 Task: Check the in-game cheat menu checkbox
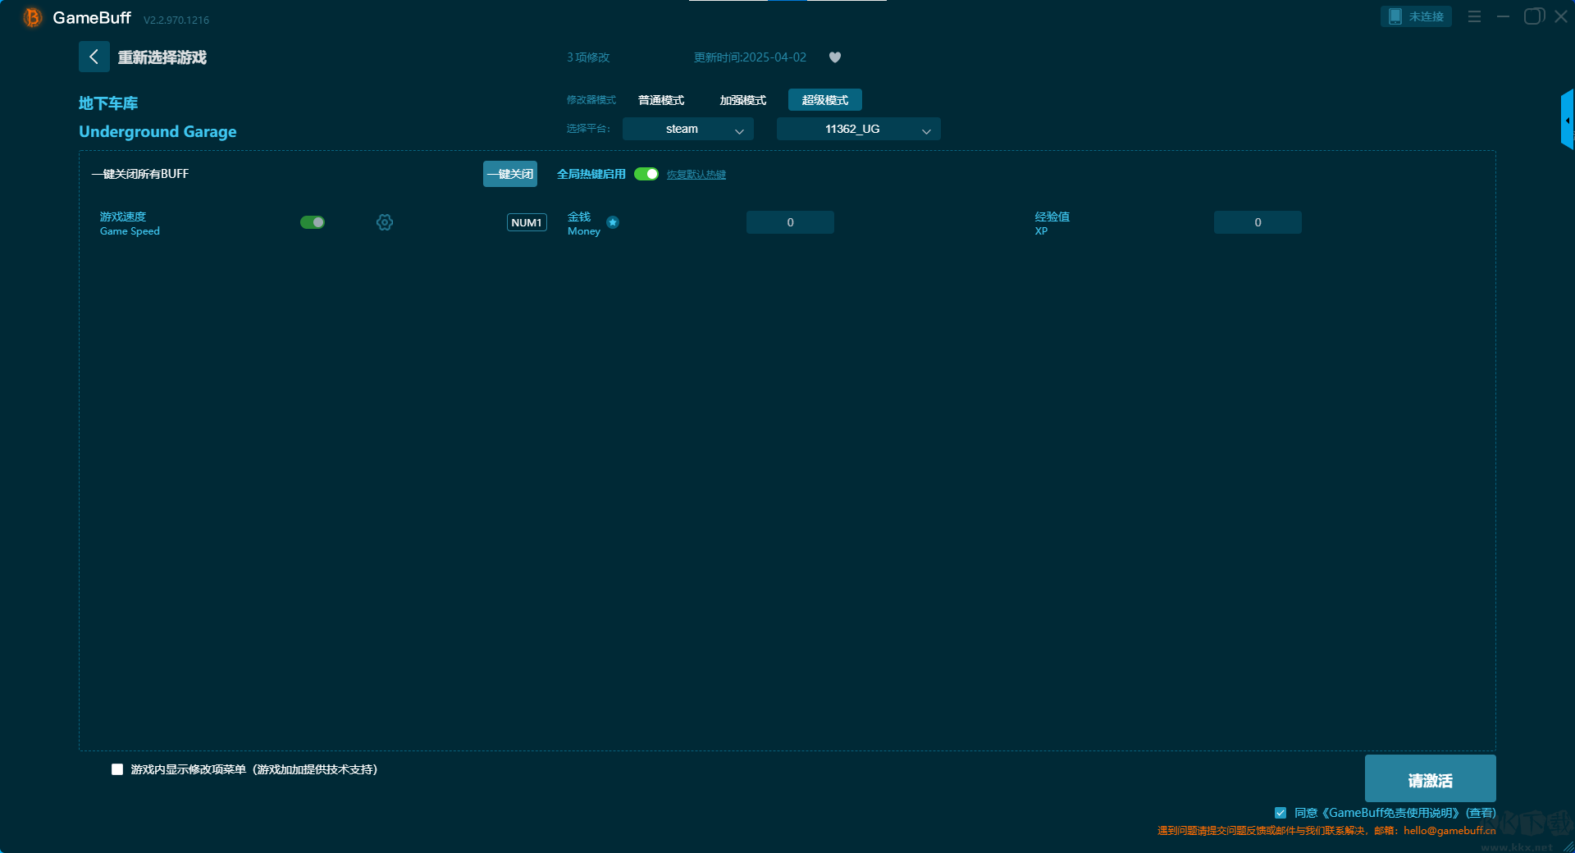pyautogui.click(x=117, y=769)
